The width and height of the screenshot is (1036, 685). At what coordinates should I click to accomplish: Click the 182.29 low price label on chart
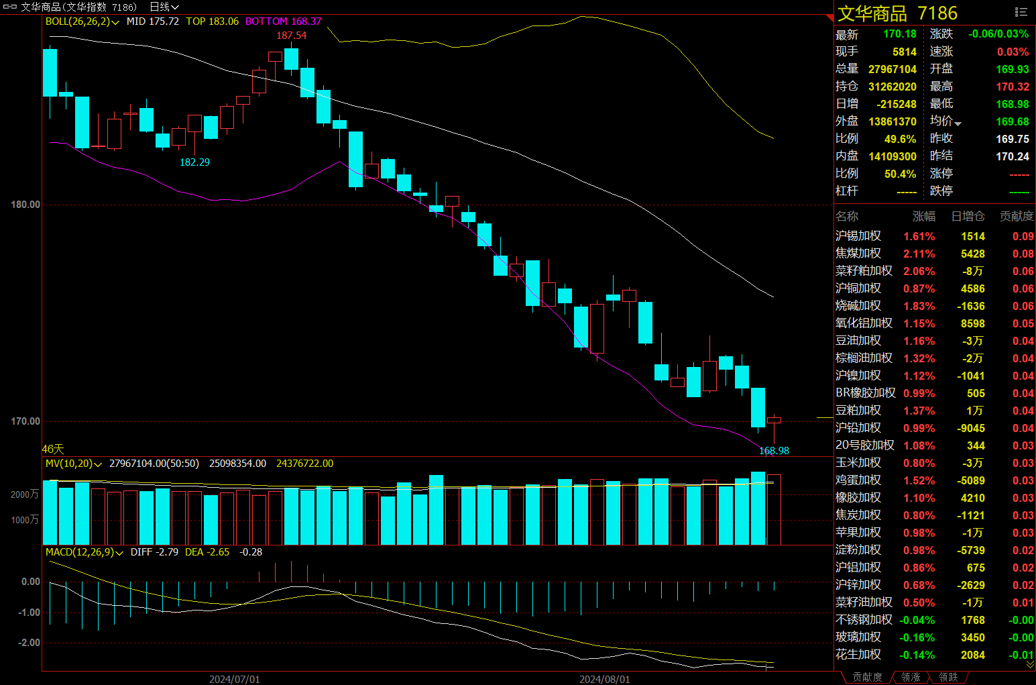coord(194,162)
